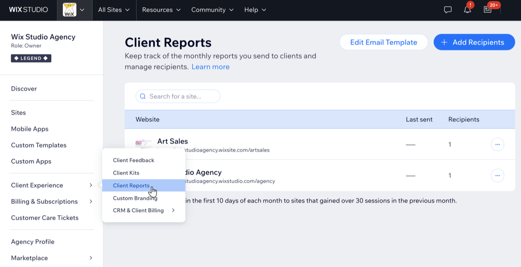Screen dimensions: 521x267
Task: Click the Wix Studio logo
Action: pyautogui.click(x=28, y=10)
